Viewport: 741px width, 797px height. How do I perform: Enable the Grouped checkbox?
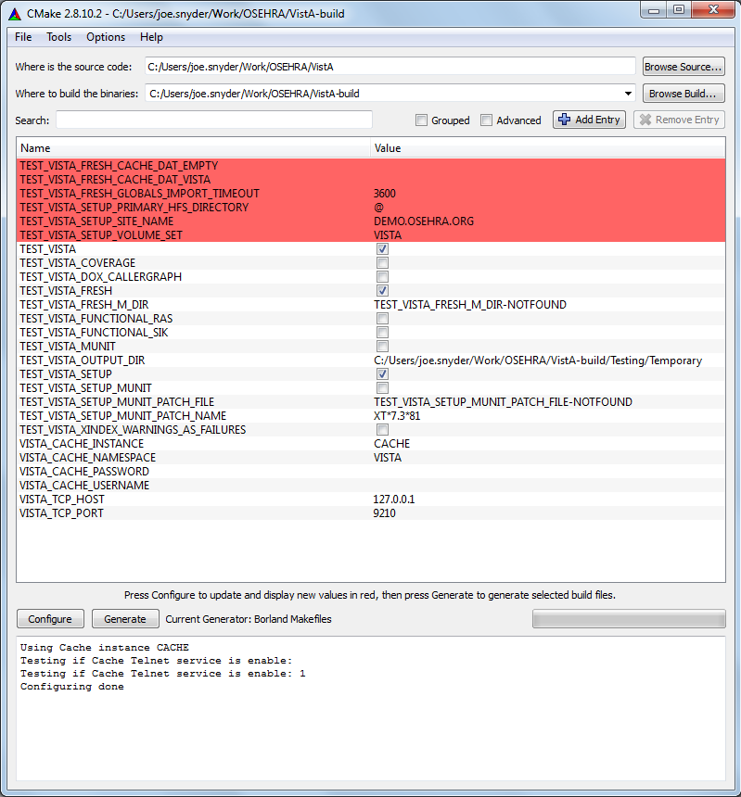click(x=422, y=120)
